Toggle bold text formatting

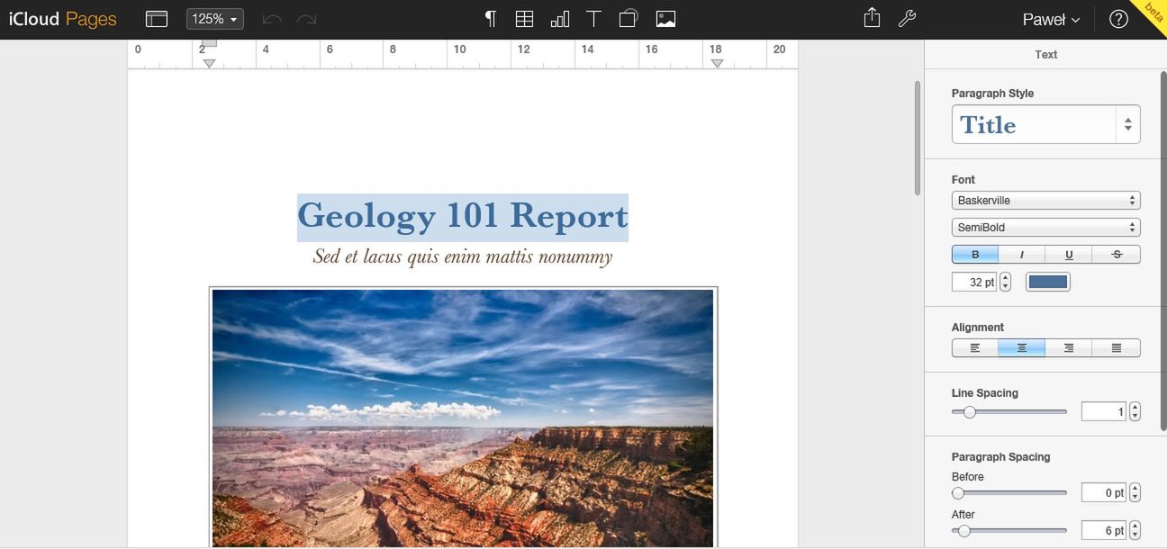(x=975, y=255)
